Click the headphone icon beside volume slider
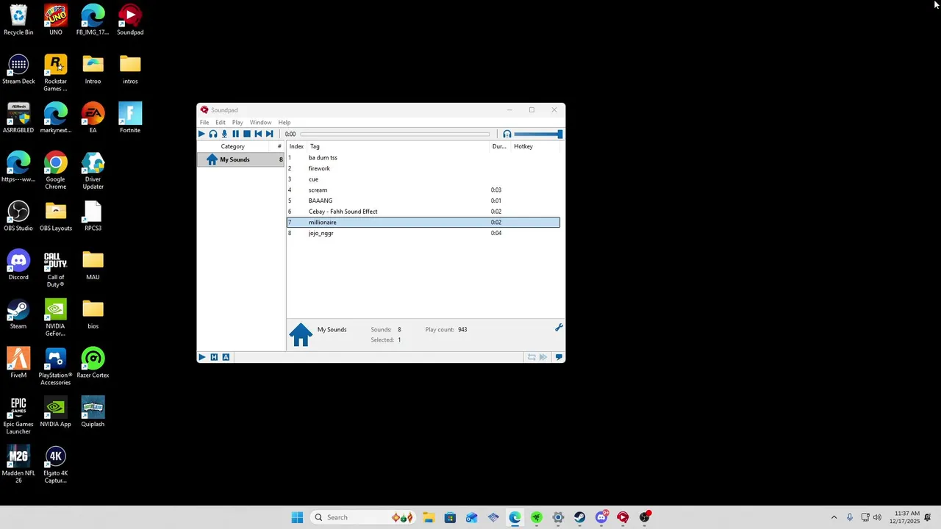Screen dimensions: 941x529 507,134
